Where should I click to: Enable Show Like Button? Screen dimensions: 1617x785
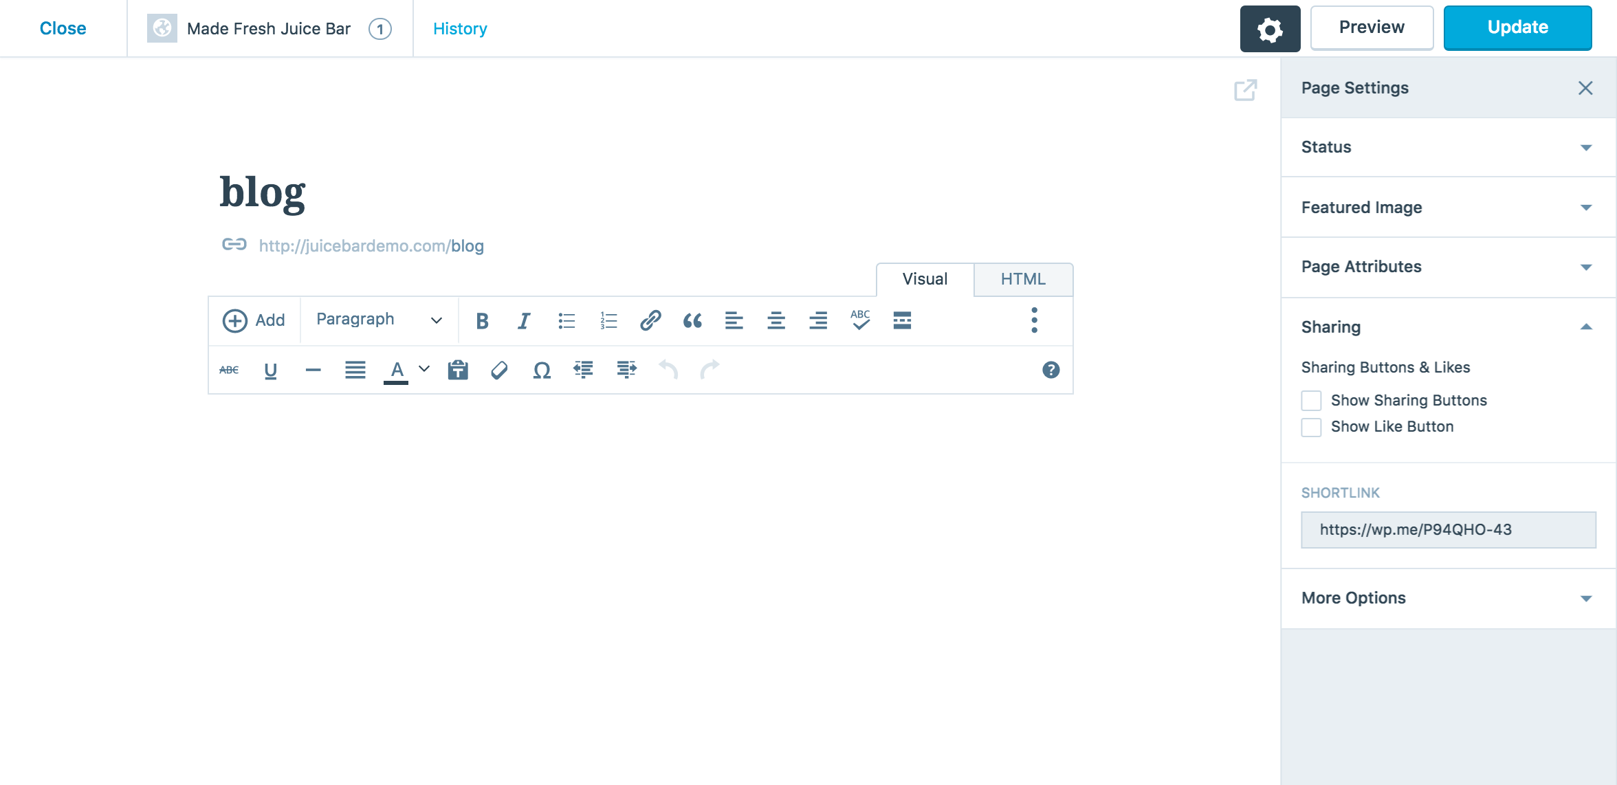pos(1311,427)
